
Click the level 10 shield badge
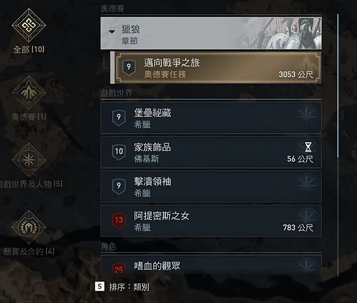pos(119,151)
